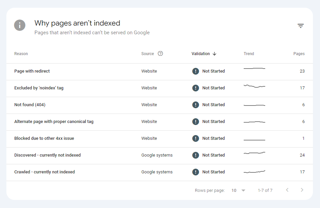The height and width of the screenshot is (208, 320).
Task: Open the 'Discovered - currently not indexed' reason
Action: pos(47,155)
